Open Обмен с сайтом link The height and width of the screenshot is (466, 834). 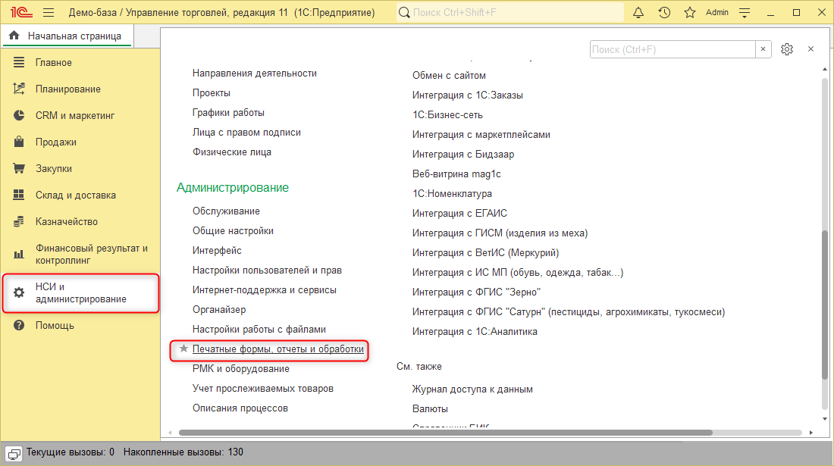click(449, 76)
